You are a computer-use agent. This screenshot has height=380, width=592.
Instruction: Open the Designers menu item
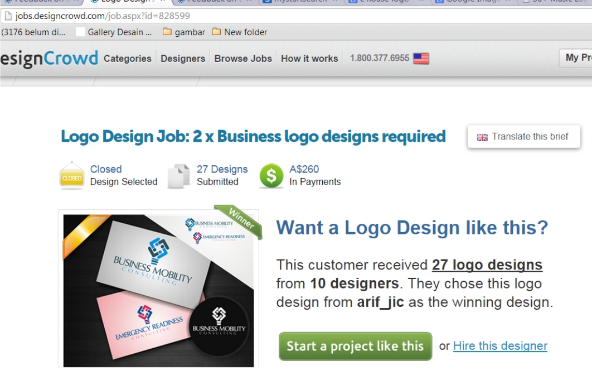tap(183, 59)
